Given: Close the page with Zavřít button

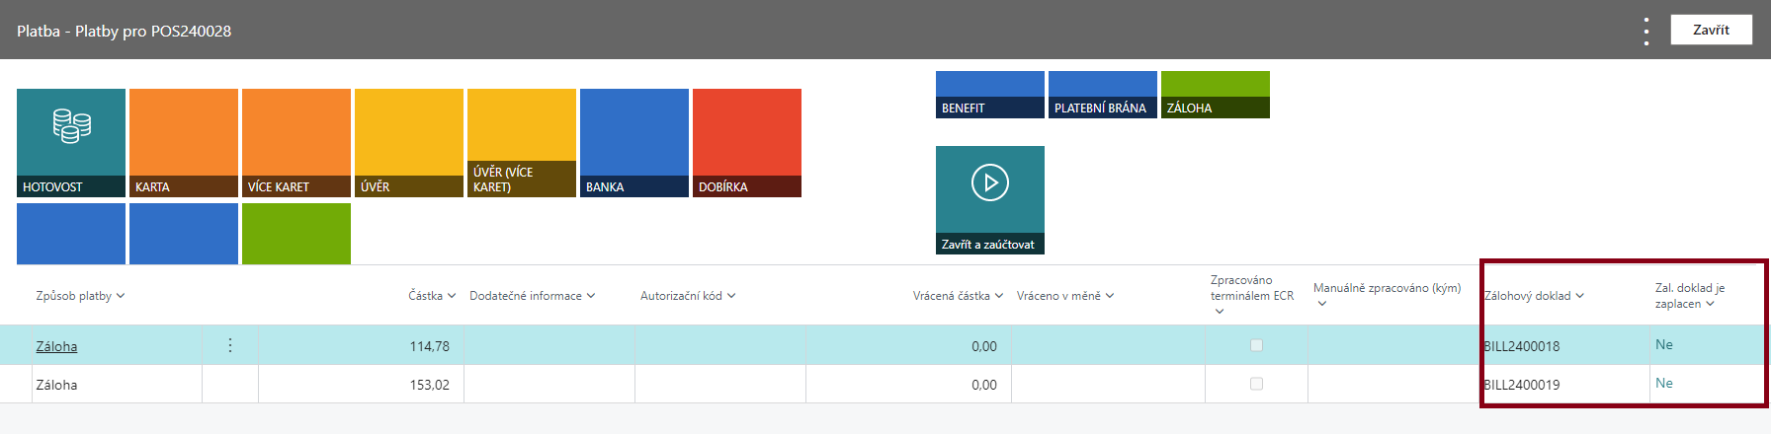Looking at the screenshot, I should [x=1712, y=30].
